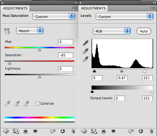Close the Hue/Saturation panel window
Viewport: 157px width, 136px height.
(2, 2)
